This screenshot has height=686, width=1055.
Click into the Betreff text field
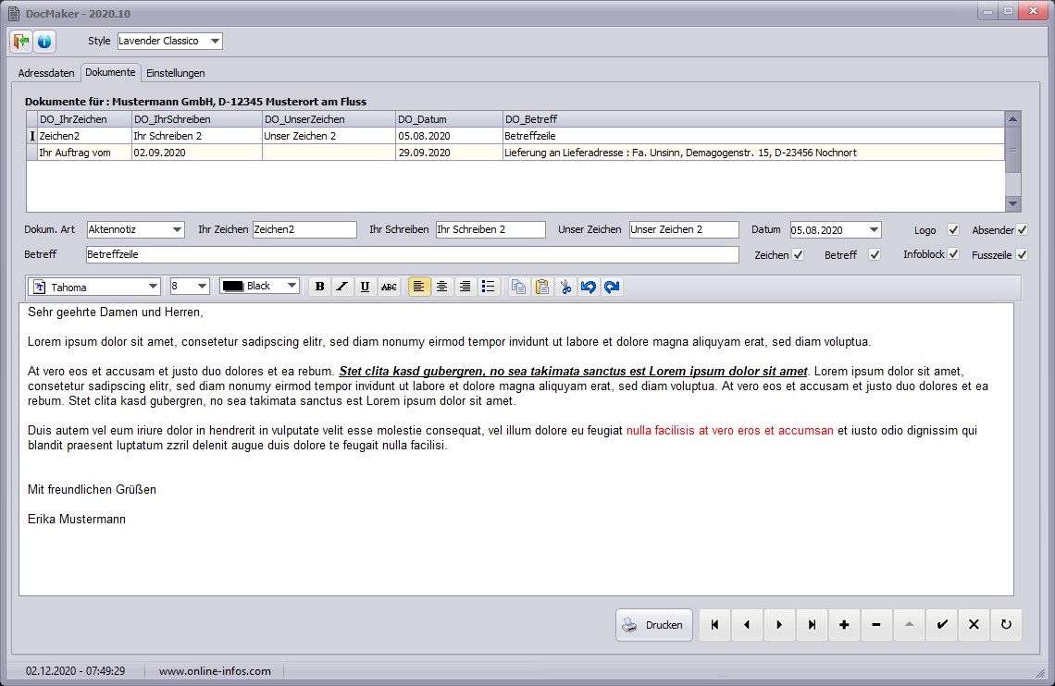click(412, 254)
